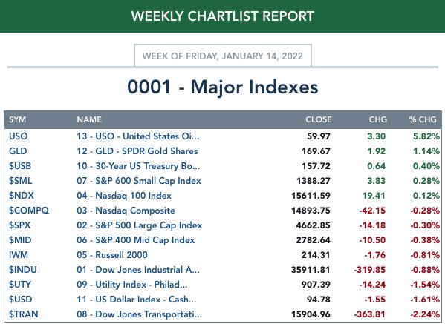Sort by the CLOSE column header
The image size is (445, 324).
tap(319, 119)
